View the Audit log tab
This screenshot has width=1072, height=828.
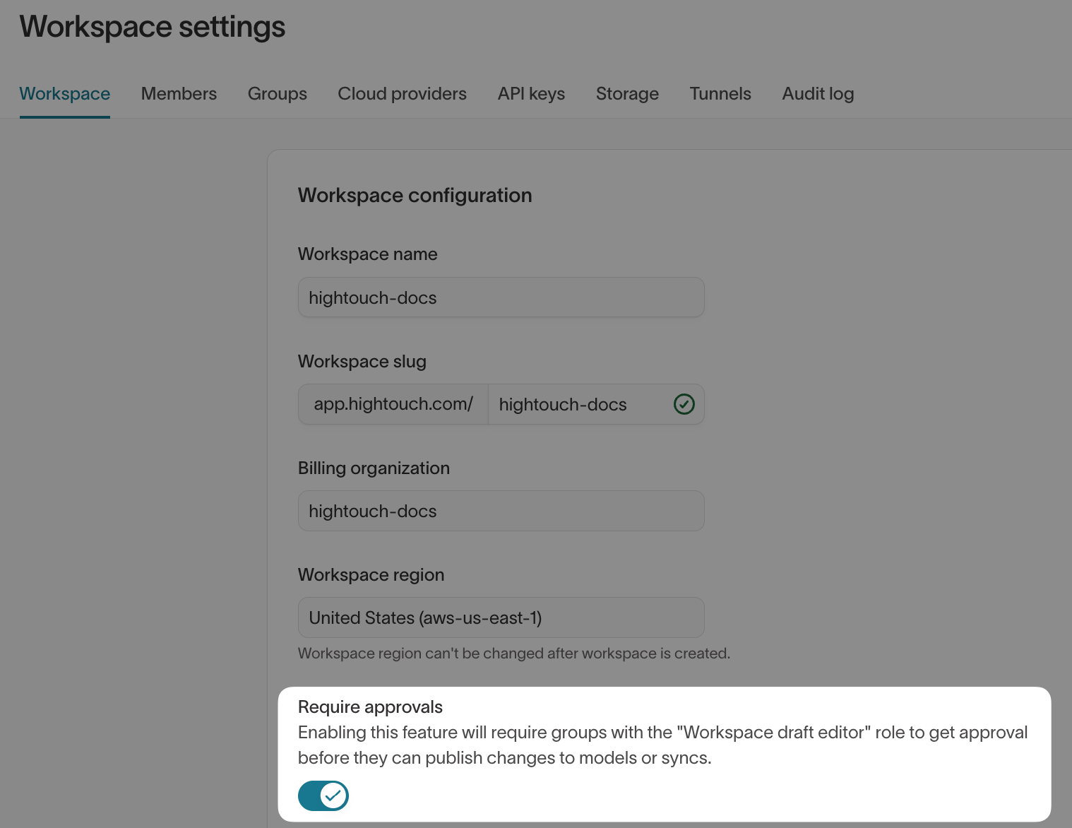click(x=818, y=94)
